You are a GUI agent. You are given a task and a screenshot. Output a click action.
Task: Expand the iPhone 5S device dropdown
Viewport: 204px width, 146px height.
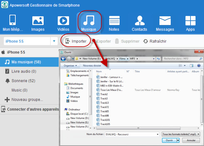tap(54, 41)
